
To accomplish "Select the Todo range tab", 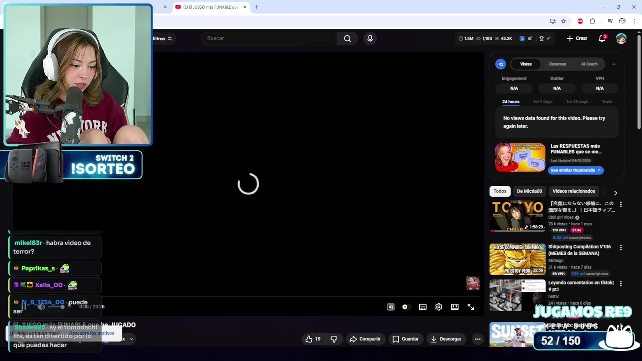I will tap(607, 102).
